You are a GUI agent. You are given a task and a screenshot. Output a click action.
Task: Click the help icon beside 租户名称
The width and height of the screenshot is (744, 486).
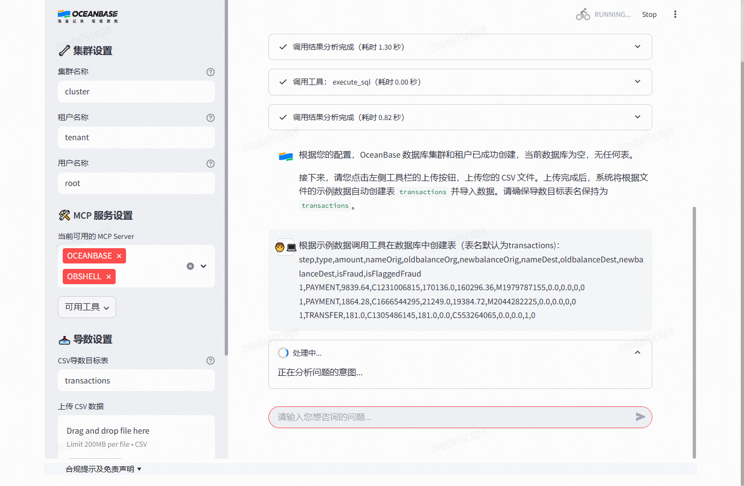click(x=211, y=117)
